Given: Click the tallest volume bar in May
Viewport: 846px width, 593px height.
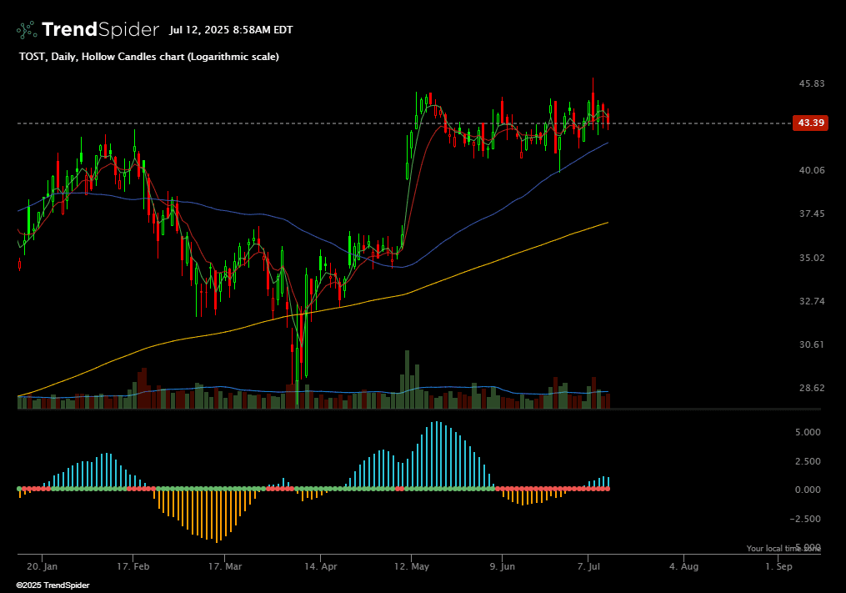Looking at the screenshot, I should [x=407, y=379].
